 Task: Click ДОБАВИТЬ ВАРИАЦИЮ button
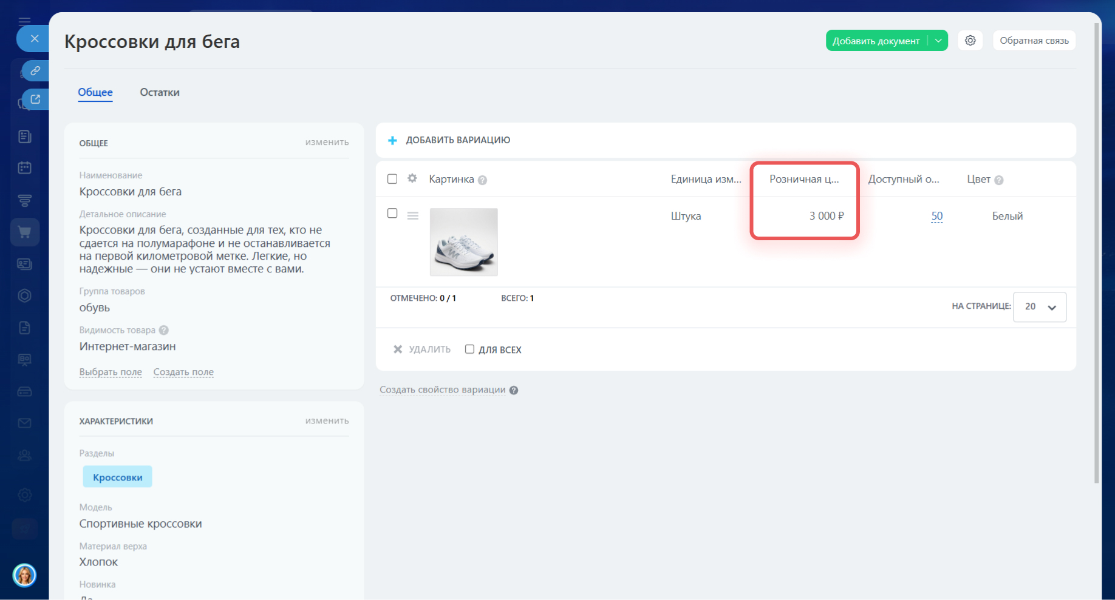click(449, 140)
